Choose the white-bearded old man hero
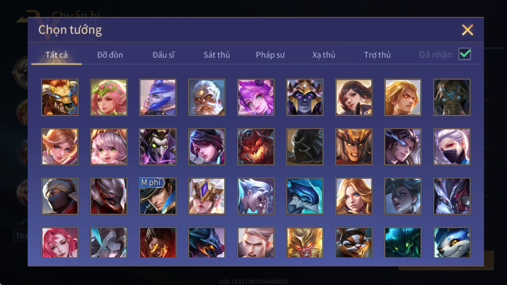 [207, 97]
